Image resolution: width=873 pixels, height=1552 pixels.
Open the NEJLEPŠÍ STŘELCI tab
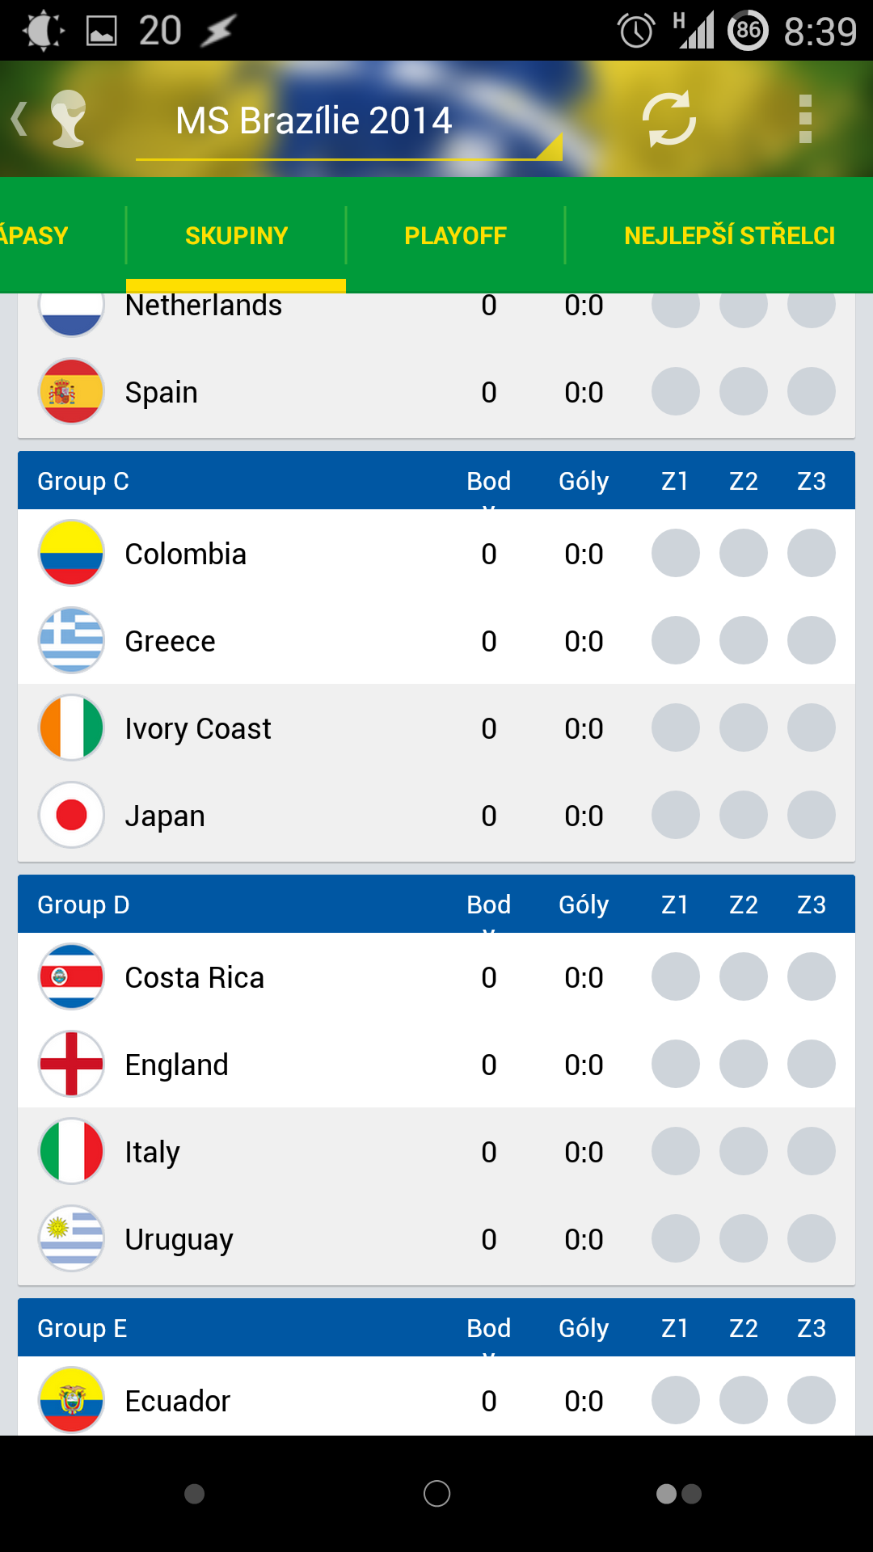[x=729, y=235]
